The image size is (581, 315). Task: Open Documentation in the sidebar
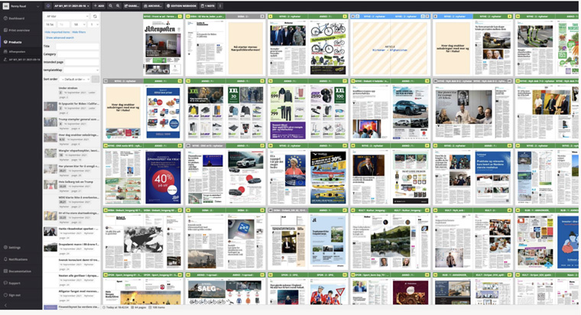[20, 271]
